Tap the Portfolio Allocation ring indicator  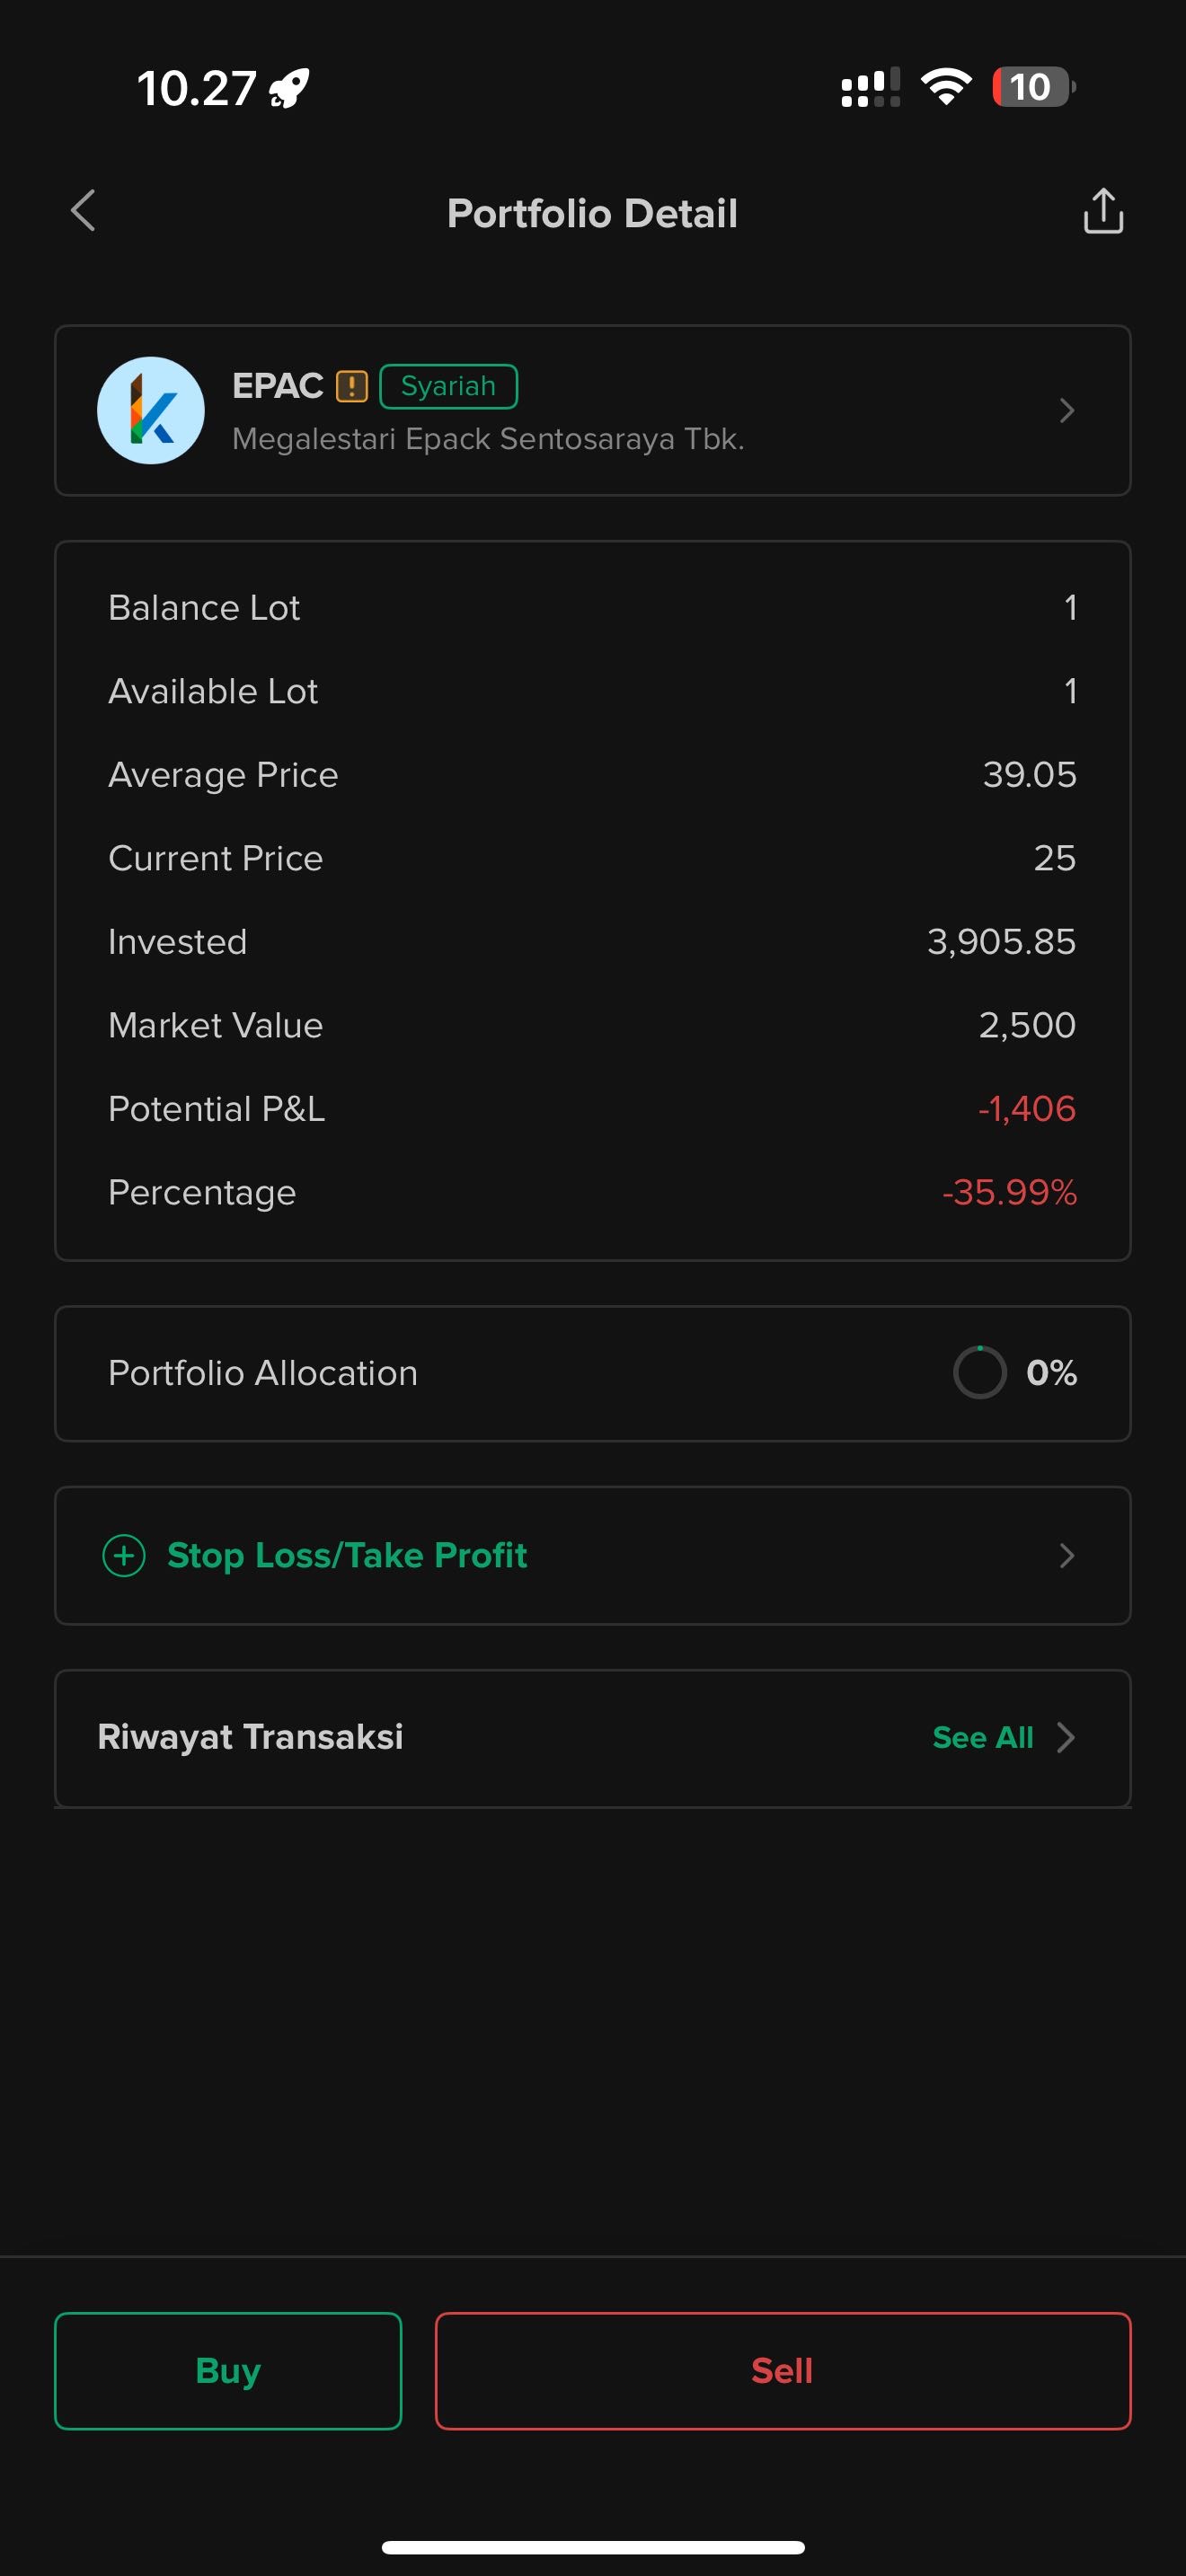979,1373
